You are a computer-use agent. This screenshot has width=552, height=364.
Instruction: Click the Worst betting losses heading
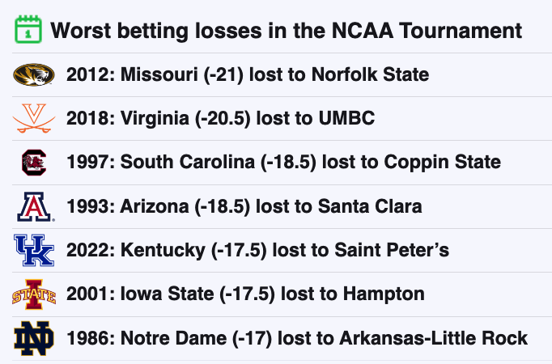point(286,31)
